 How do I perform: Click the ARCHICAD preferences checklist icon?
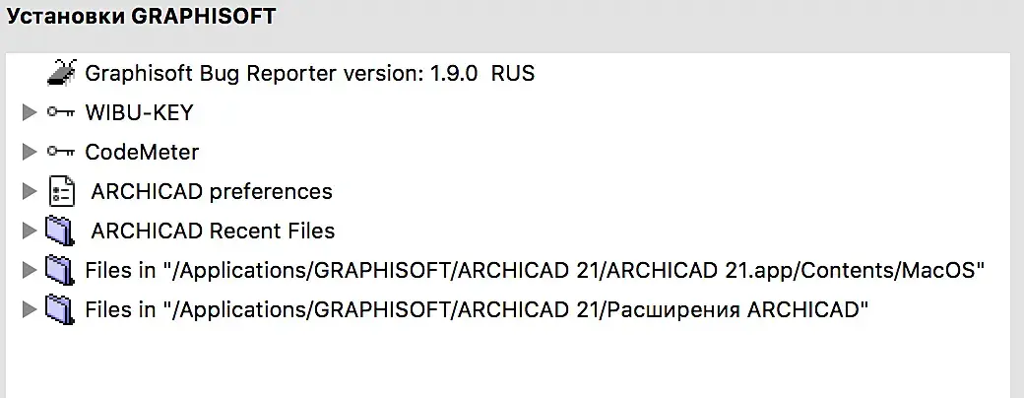61,191
